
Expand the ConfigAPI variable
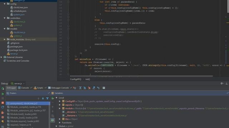point(60,101)
